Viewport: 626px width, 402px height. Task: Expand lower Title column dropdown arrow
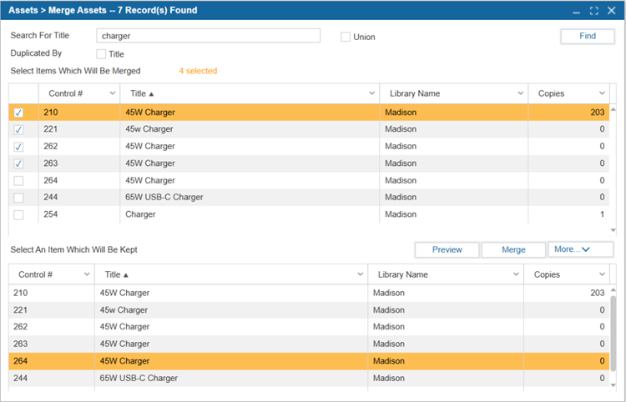(x=360, y=274)
